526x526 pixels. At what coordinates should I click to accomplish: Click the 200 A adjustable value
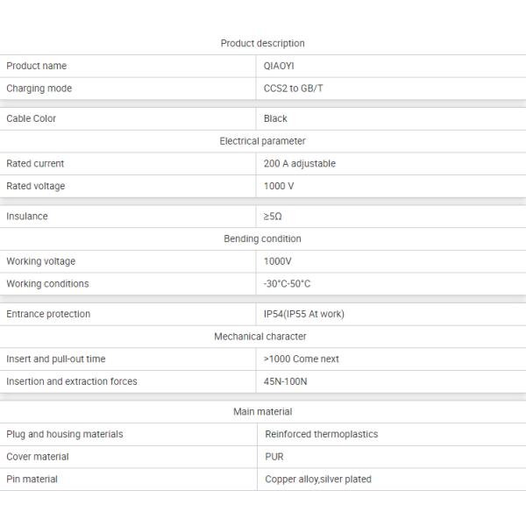pyautogui.click(x=299, y=164)
